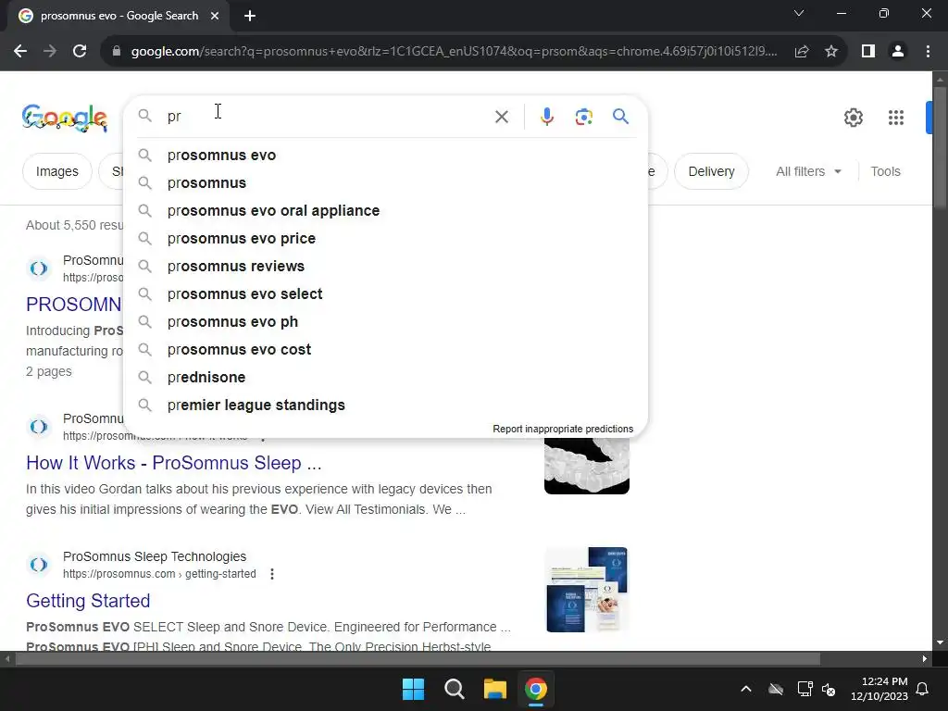Close the prosomnus evo search tab
Viewport: 948px width, 711px height.
tap(215, 16)
